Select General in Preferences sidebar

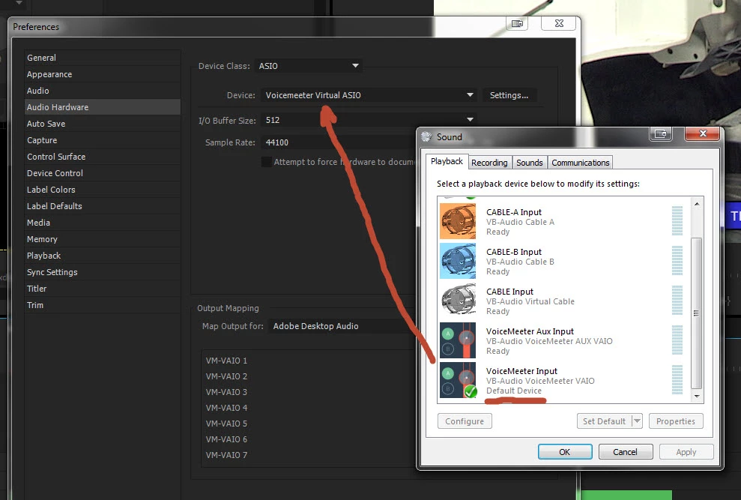point(103,58)
